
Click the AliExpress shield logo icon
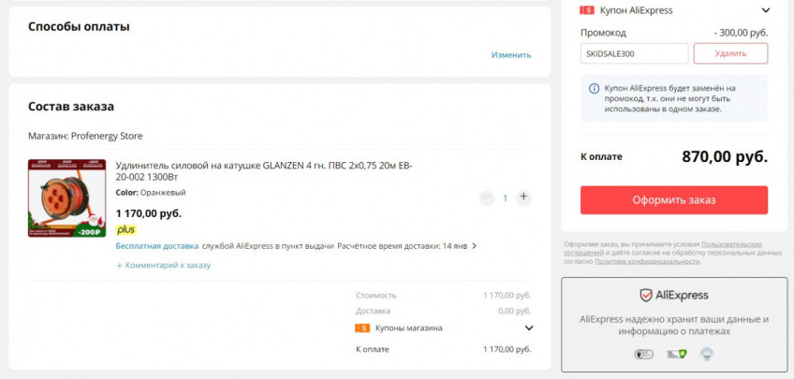coord(646,295)
